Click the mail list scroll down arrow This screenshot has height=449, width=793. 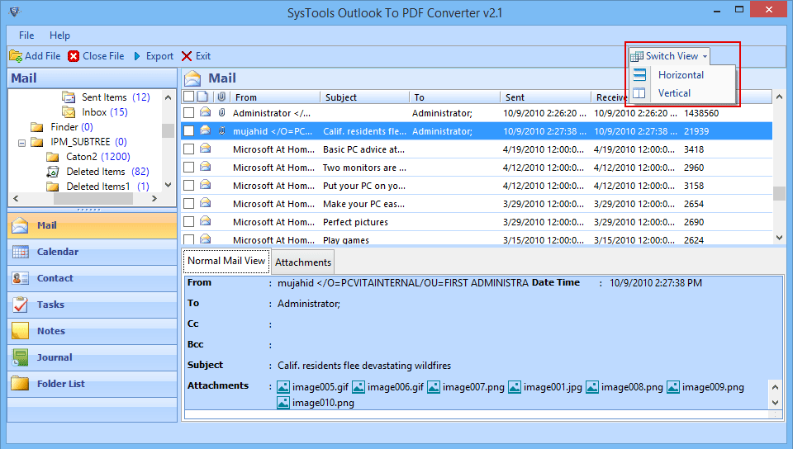[x=779, y=238]
